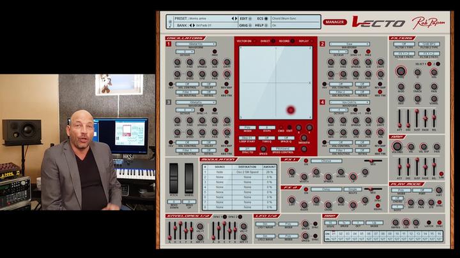Open Oscillator 1 octave selector
Image resolution: width=460 pixels, height=258 pixels.
point(185,52)
